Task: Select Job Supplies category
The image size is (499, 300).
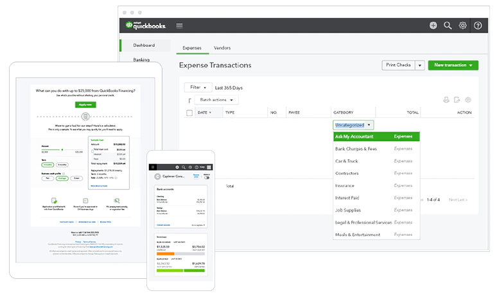Action: pos(376,210)
